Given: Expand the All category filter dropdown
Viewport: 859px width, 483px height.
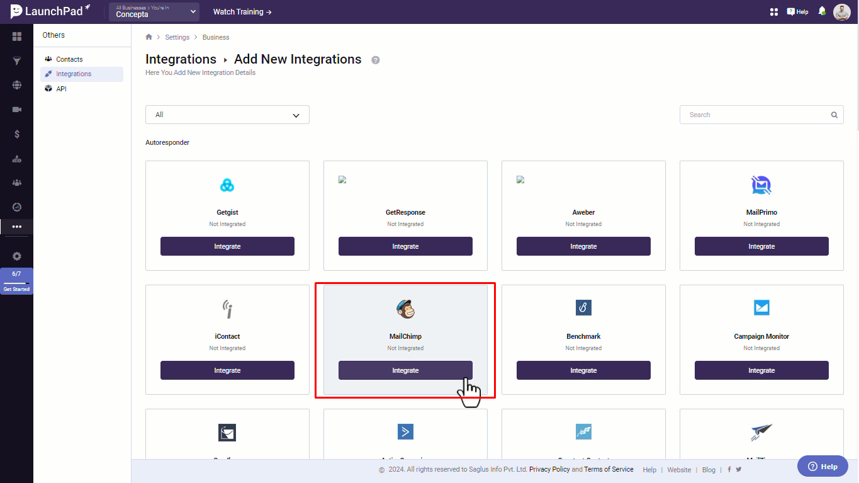Looking at the screenshot, I should click(227, 115).
